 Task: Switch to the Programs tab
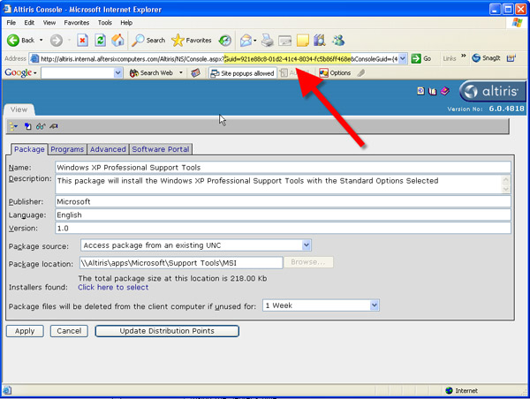click(x=67, y=149)
